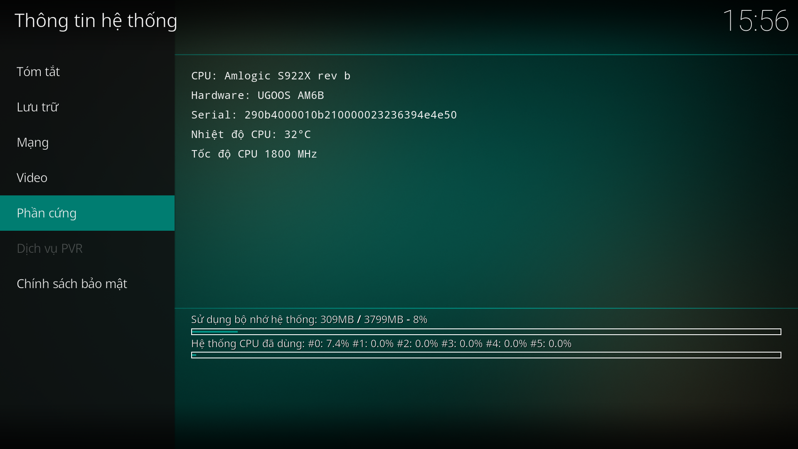Click the Tốc độ CPU 1800 MHz line
Image resolution: width=798 pixels, height=449 pixels.
tap(254, 154)
